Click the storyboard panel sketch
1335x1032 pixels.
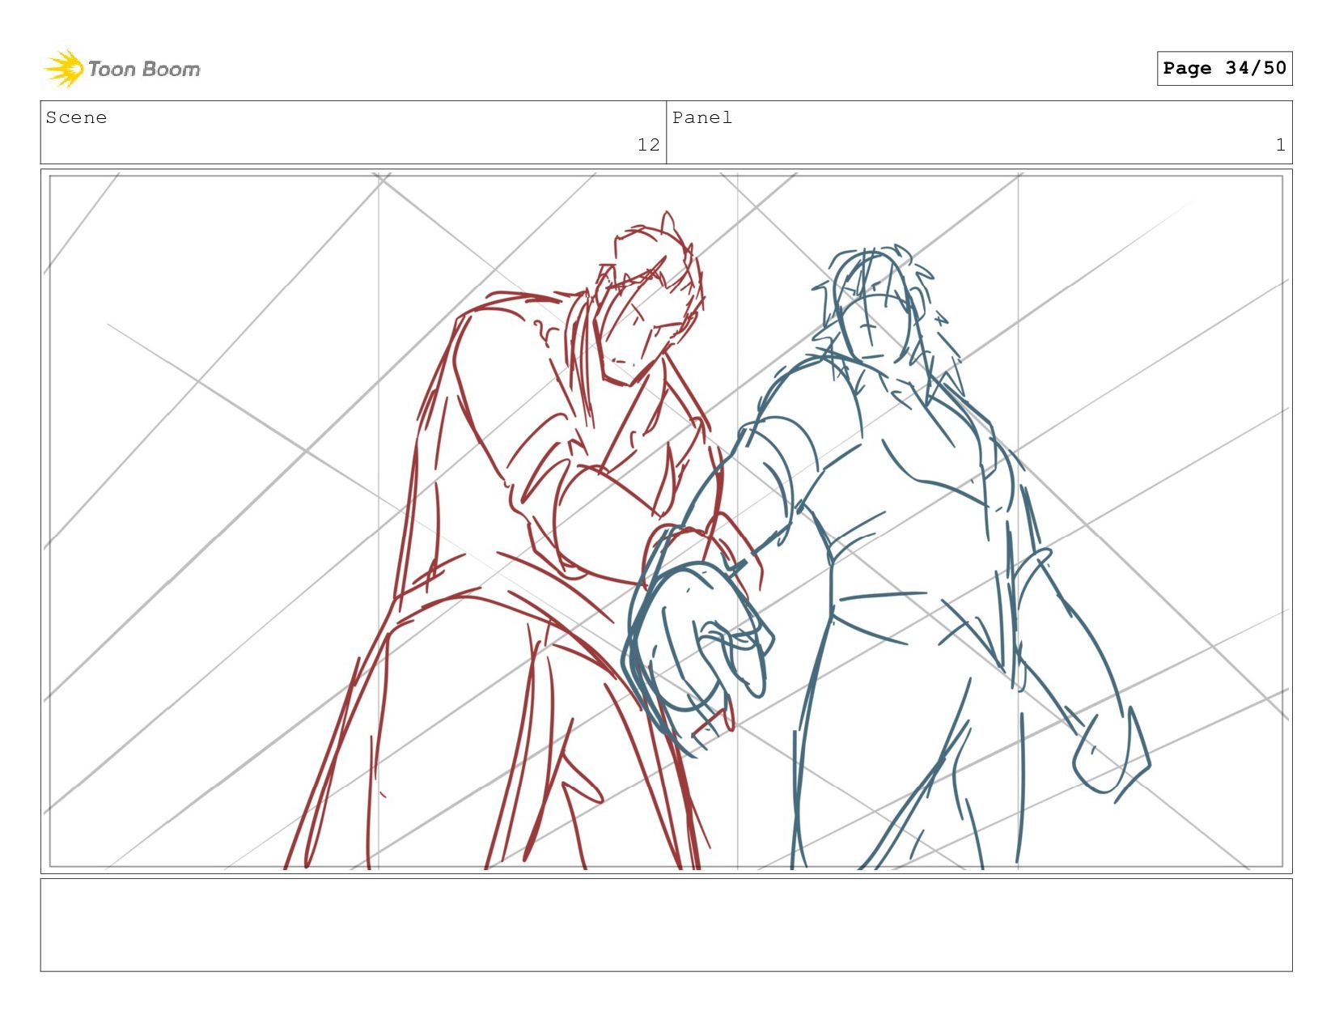(666, 521)
